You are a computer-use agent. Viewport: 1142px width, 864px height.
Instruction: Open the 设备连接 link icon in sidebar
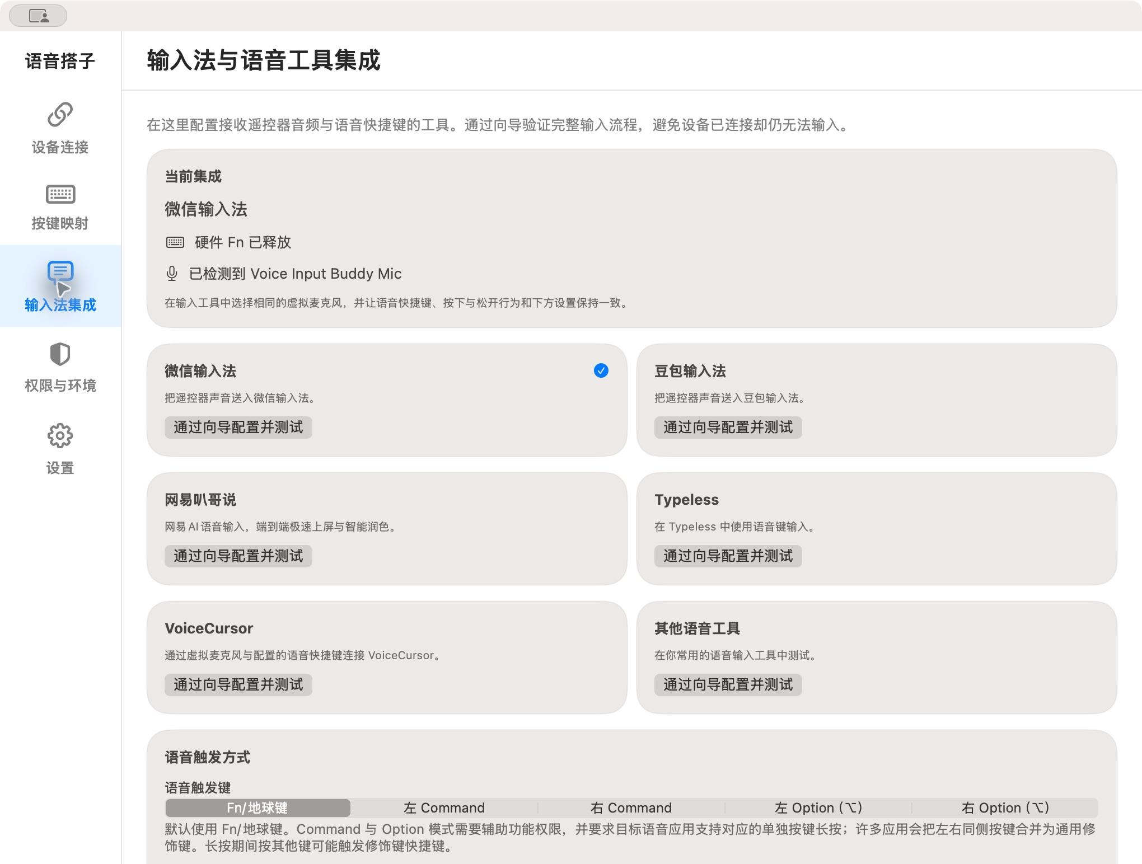coord(60,114)
